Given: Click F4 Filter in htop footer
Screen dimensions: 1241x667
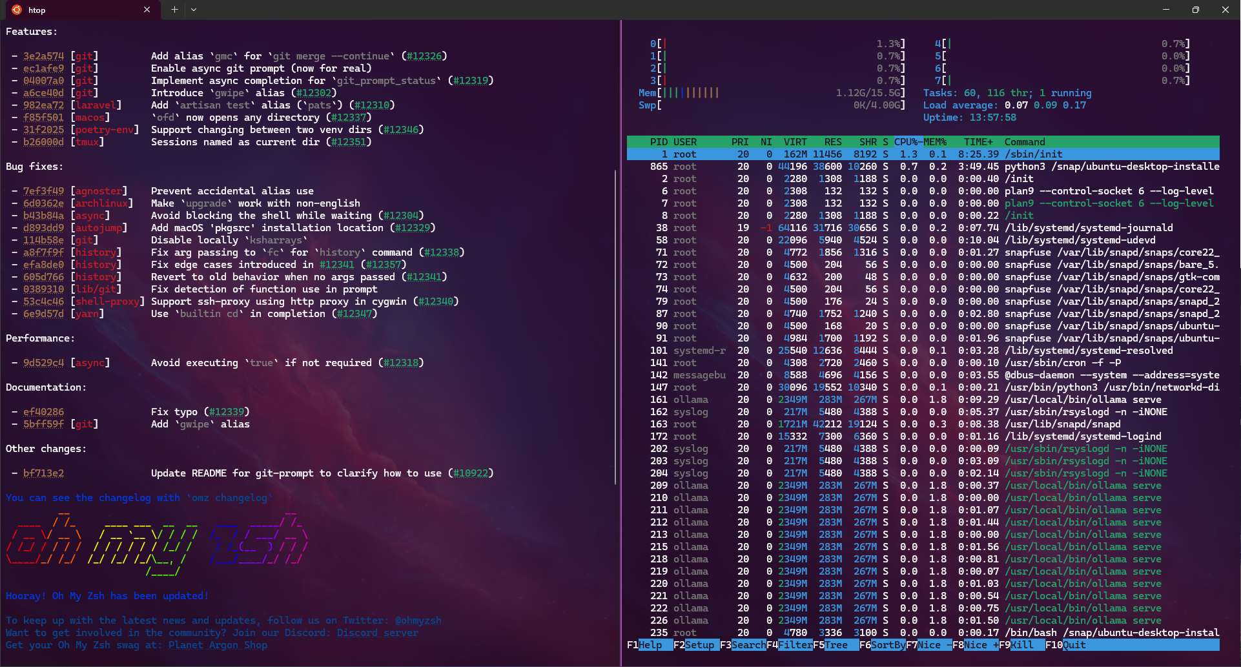Looking at the screenshot, I should click(x=789, y=645).
